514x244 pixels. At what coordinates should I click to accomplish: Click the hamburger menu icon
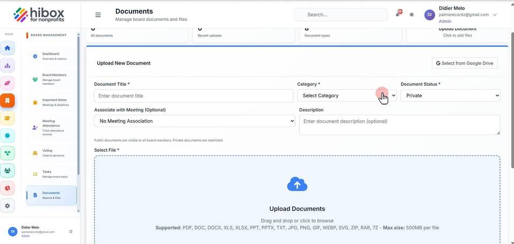click(98, 14)
